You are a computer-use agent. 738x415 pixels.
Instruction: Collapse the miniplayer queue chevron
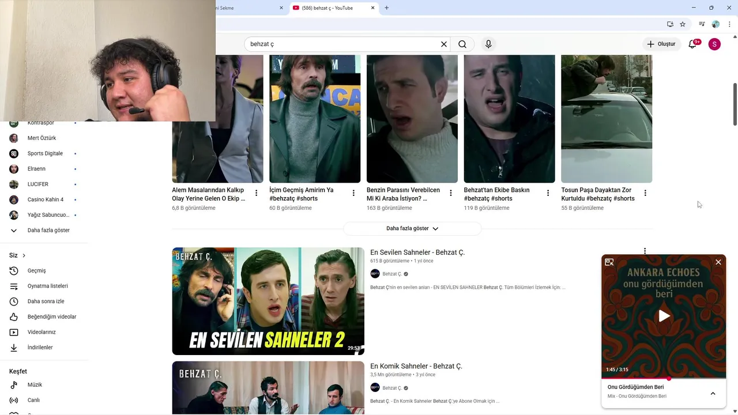(x=713, y=393)
